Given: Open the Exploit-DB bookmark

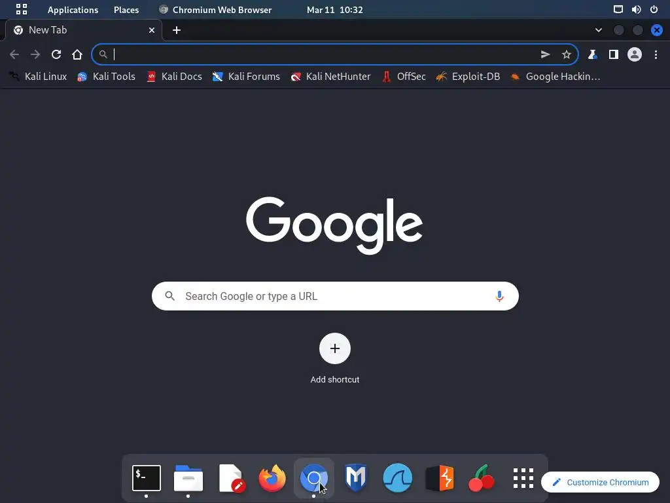Looking at the screenshot, I should click(468, 77).
